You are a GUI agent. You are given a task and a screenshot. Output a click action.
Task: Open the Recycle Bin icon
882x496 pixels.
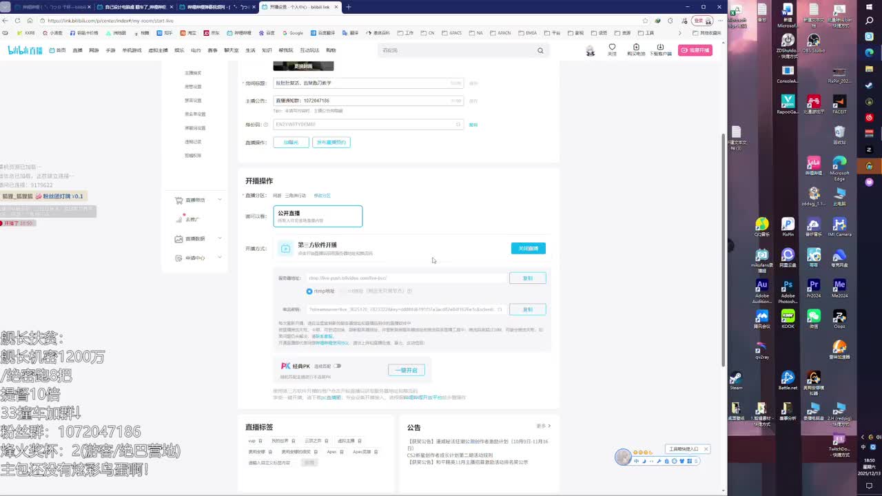pyautogui.click(x=839, y=135)
